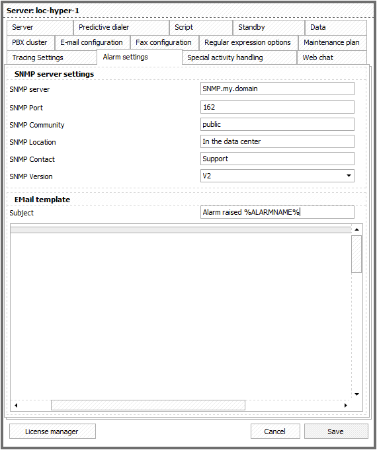
Task: Open the License manager
Action: (x=52, y=431)
